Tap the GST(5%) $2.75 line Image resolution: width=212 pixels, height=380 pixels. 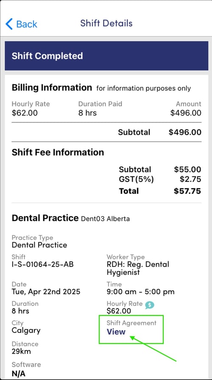(x=160, y=179)
